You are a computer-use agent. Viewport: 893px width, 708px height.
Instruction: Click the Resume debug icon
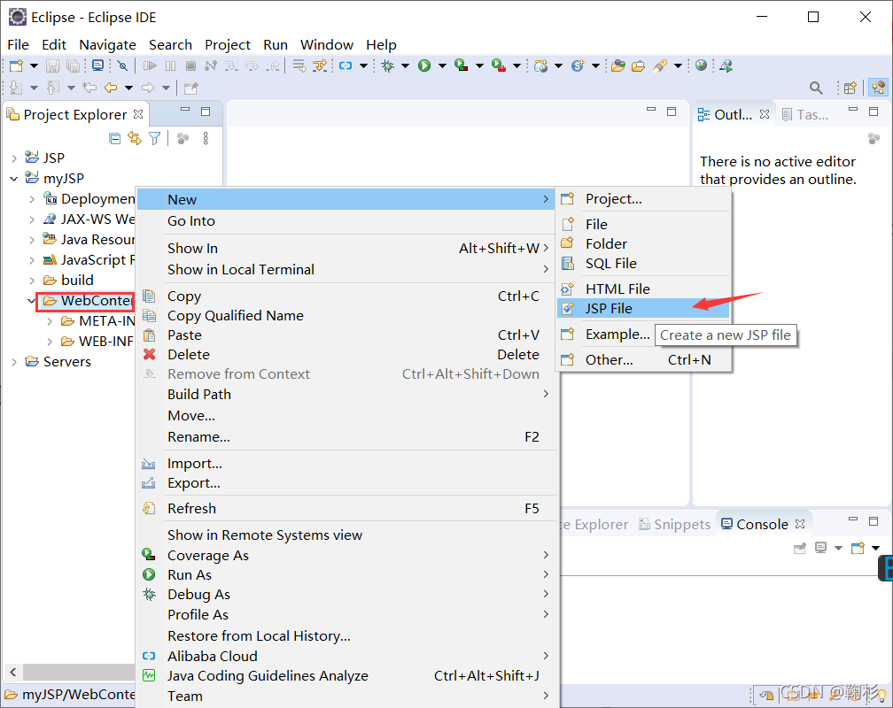point(150,65)
